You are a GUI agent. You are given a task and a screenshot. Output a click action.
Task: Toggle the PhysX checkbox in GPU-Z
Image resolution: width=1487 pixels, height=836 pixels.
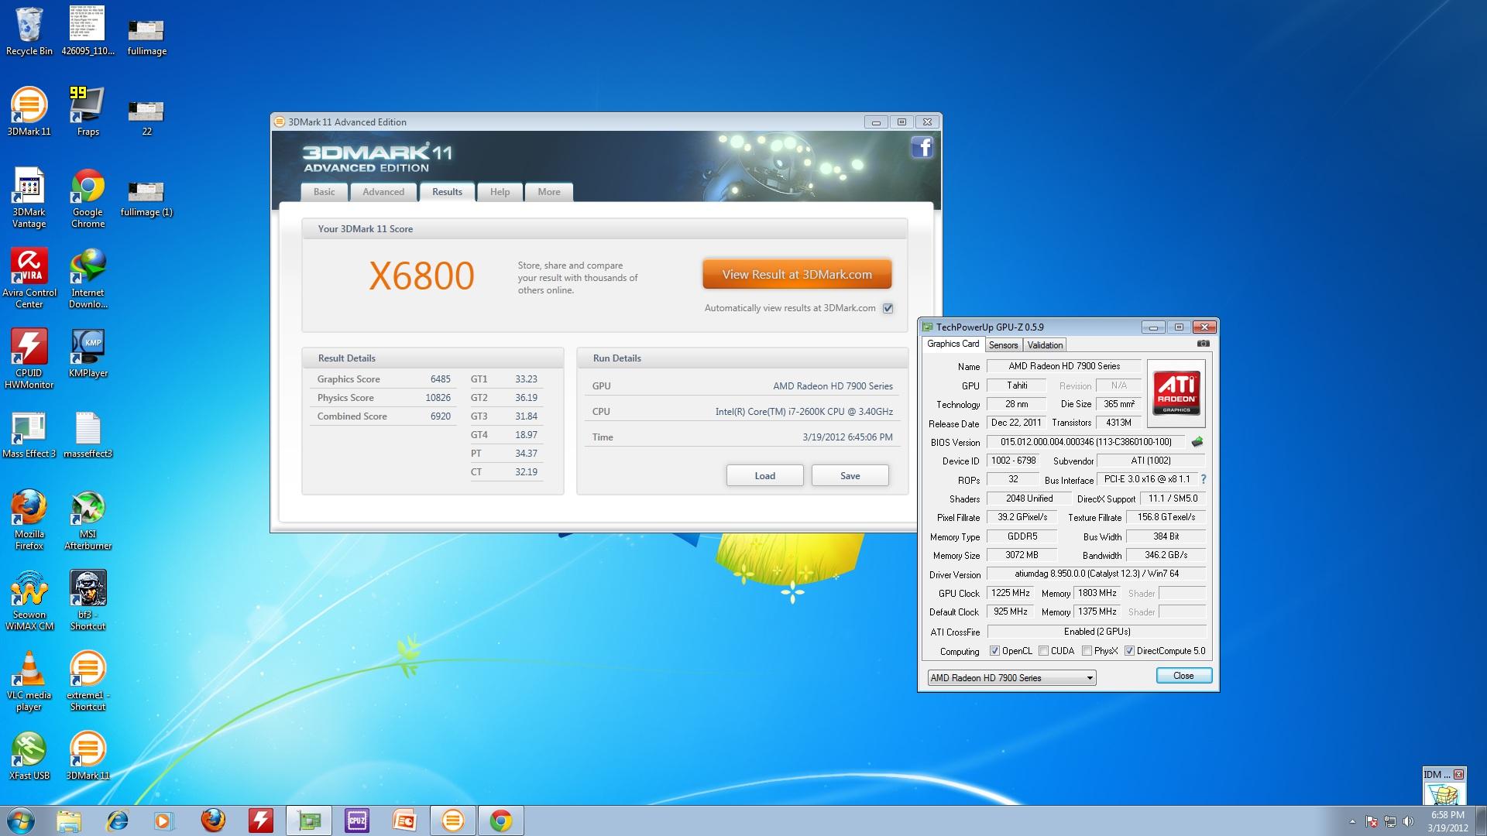(1087, 651)
